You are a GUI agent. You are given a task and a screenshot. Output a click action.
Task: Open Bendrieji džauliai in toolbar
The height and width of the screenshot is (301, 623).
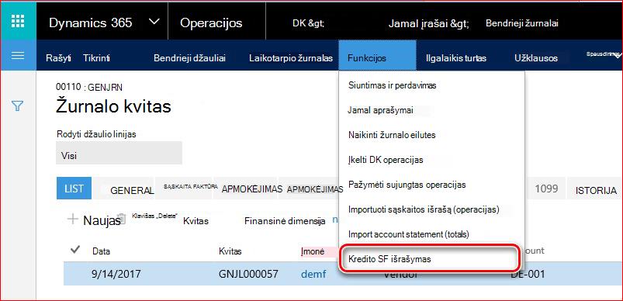click(189, 58)
